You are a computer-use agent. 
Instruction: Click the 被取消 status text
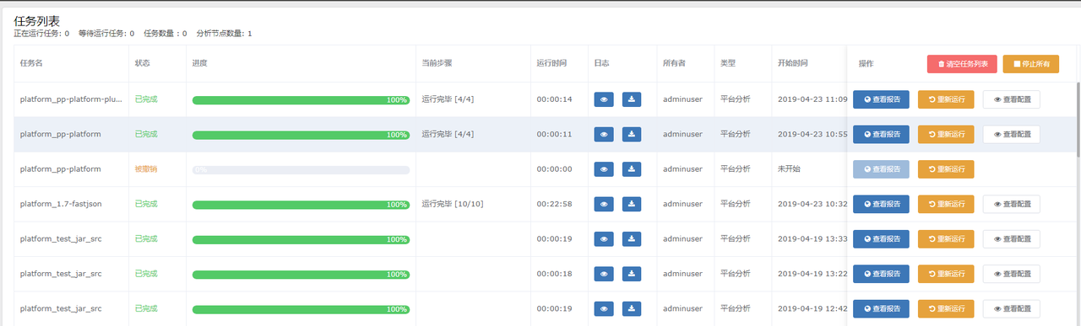tap(146, 169)
